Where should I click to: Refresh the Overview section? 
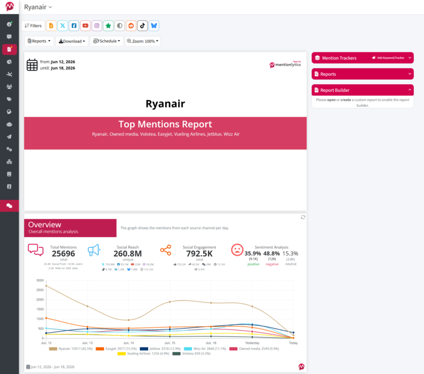303,217
